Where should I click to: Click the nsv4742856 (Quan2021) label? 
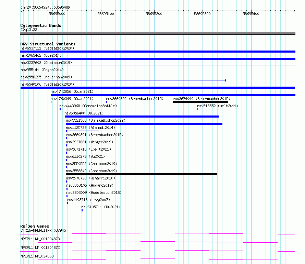pos(72,91)
